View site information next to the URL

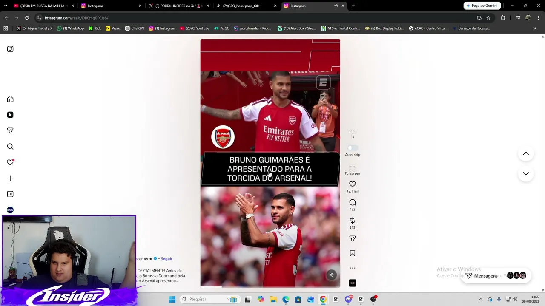(x=39, y=18)
